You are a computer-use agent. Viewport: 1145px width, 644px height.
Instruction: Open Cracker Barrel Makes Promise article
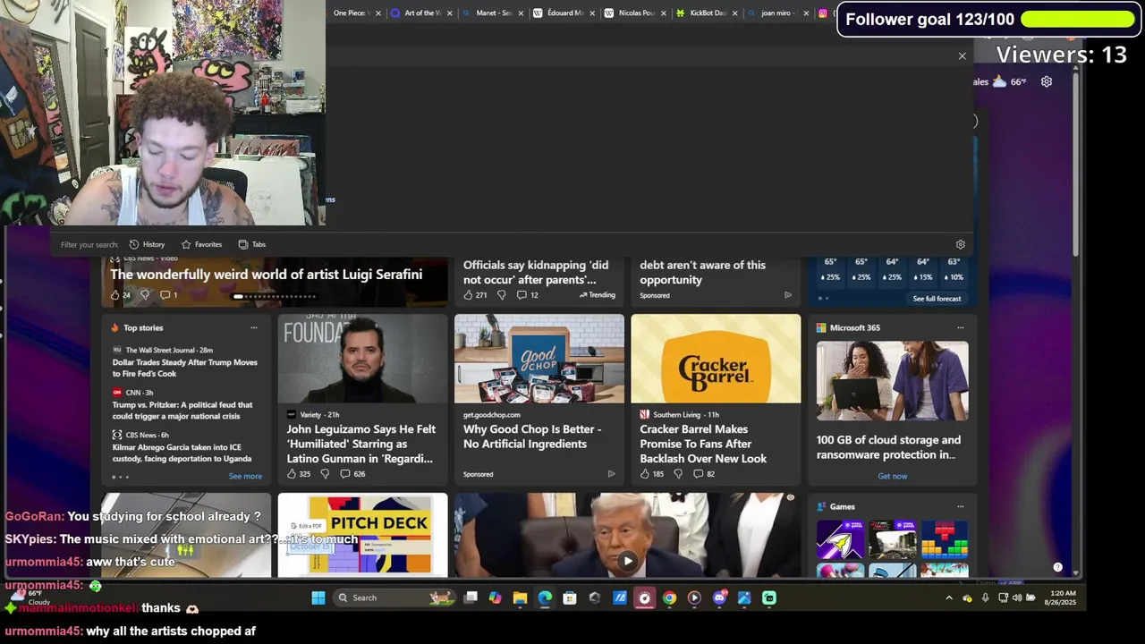pos(703,444)
